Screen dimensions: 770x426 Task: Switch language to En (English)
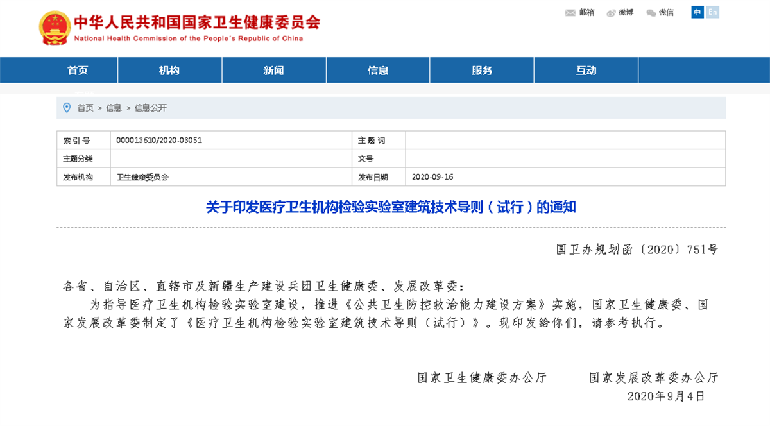[712, 12]
